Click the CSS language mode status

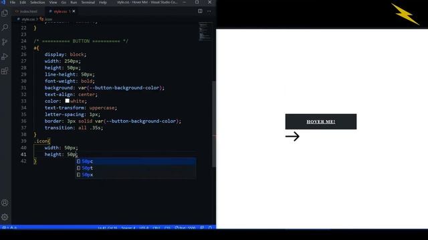point(167,228)
